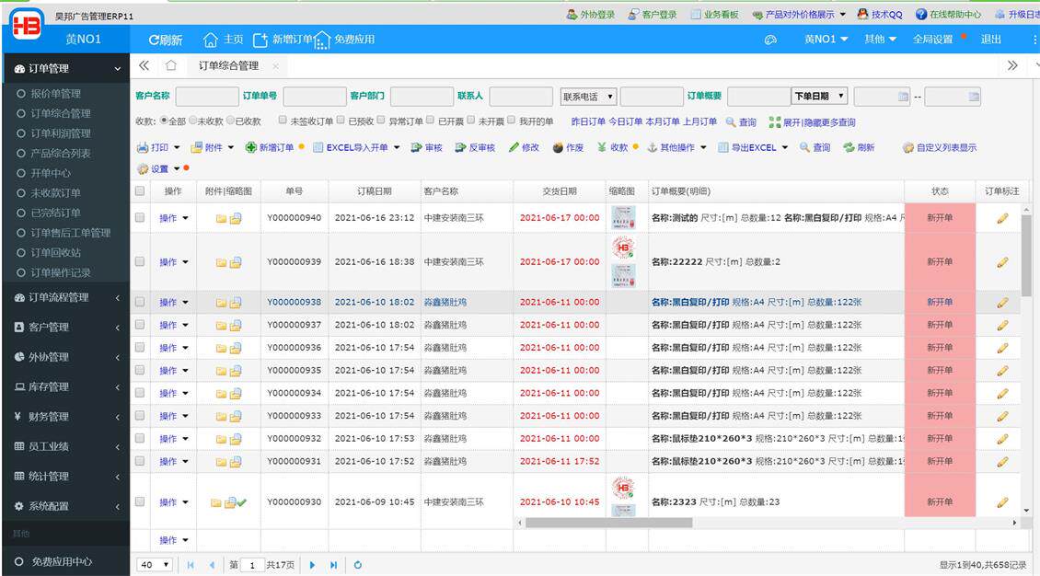Image resolution: width=1040 pixels, height=576 pixels.
Task: Open the 联系电话 dropdown
Action: point(588,97)
